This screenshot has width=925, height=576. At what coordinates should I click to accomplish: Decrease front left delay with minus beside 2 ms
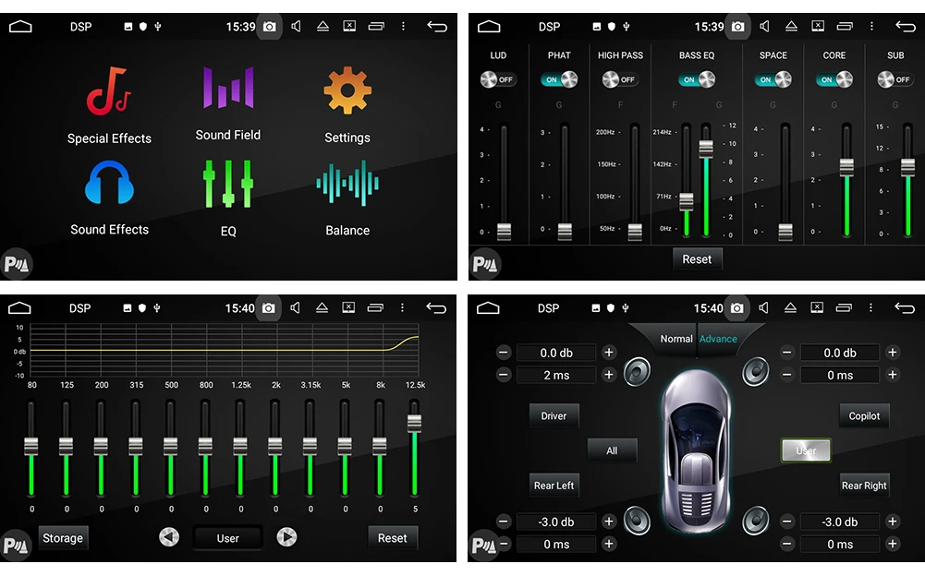(504, 375)
